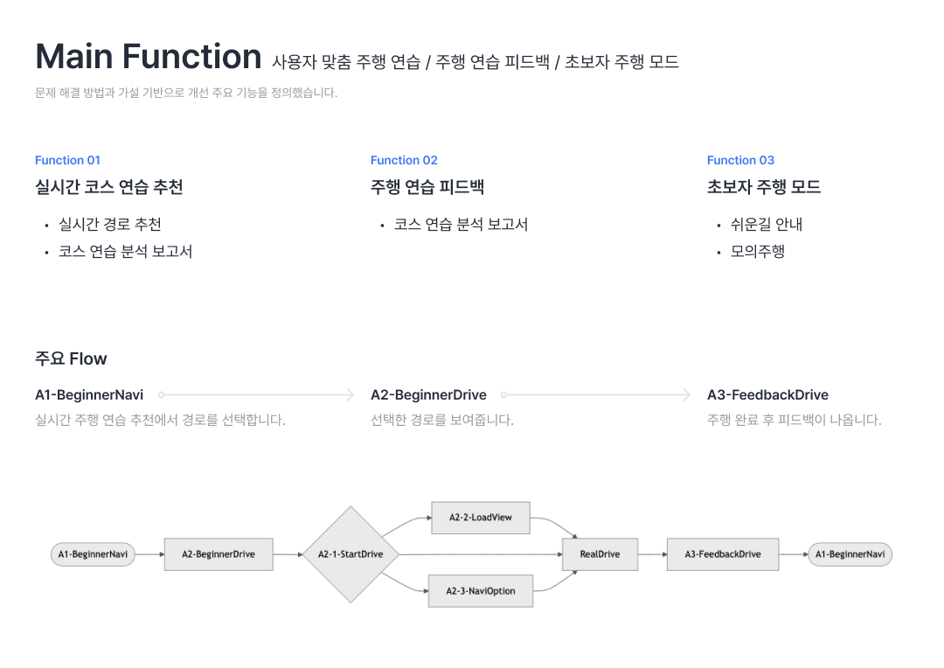Click the A2-1-StartDrive diamond node
The height and width of the screenshot is (668, 944).
pos(350,554)
